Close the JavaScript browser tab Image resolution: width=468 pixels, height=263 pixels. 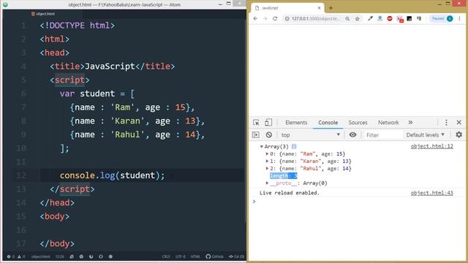319,8
